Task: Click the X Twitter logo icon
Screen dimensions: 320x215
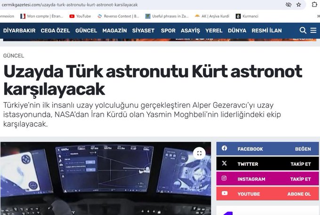Action: (224, 163)
